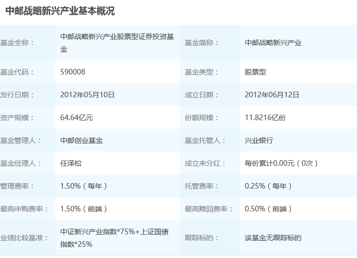Open dividend record 每份累计0.00元（0次）
Viewport: 357px width, 258px height.
(x=281, y=163)
